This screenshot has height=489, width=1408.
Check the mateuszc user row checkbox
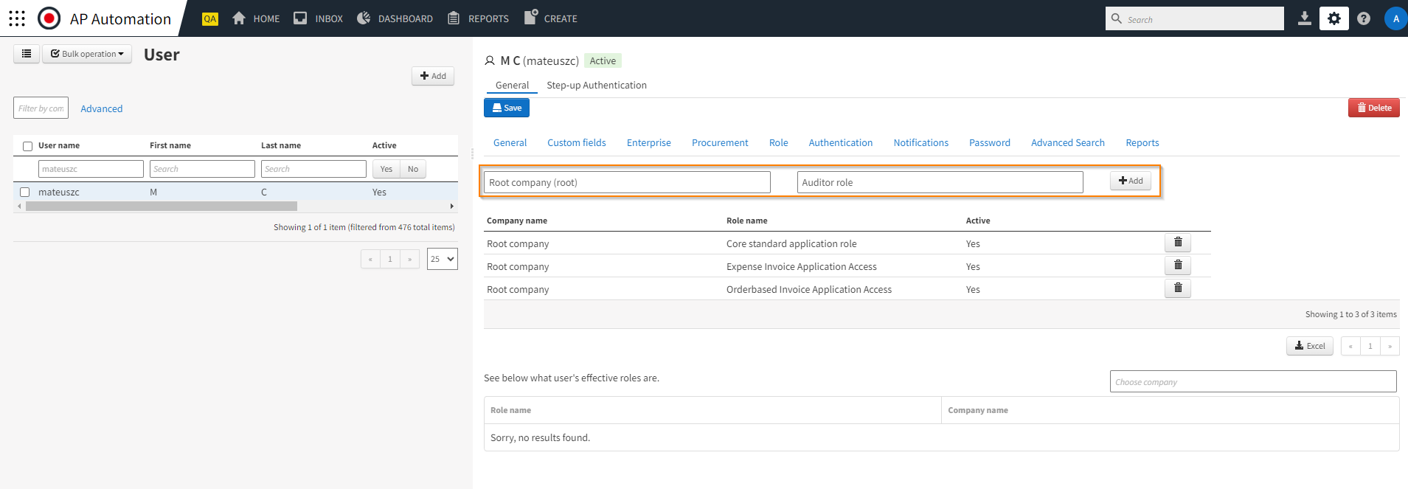click(x=25, y=192)
